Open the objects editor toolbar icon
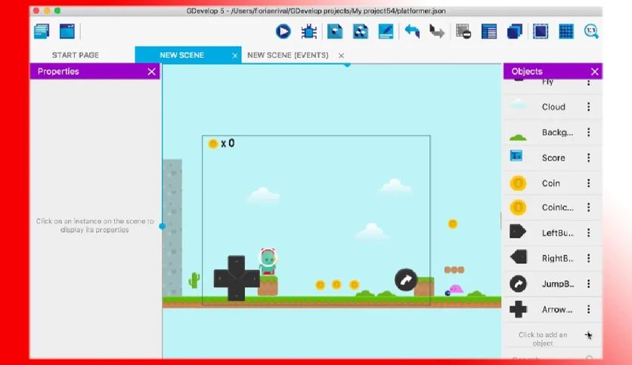632x365 pixels. click(335, 32)
